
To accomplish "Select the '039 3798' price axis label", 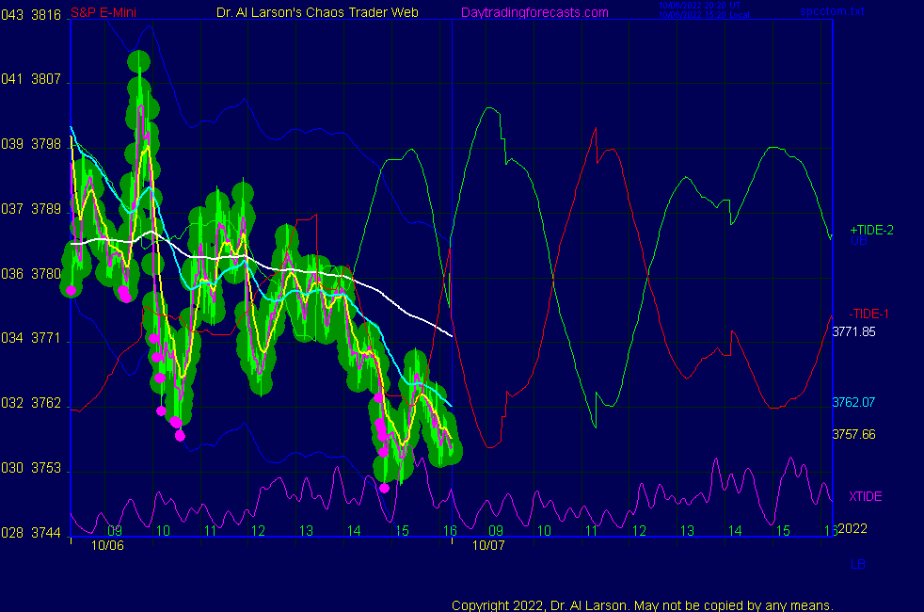I will tap(31, 144).
